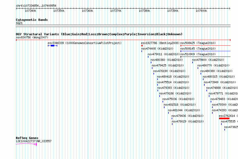Click the nsv475535 variant label
The width and height of the screenshot is (238, 159).
(x=229, y=121)
